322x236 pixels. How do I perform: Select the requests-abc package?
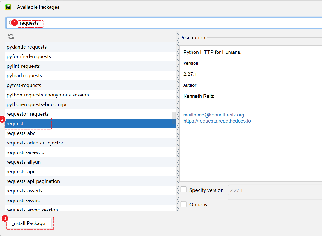coord(90,133)
